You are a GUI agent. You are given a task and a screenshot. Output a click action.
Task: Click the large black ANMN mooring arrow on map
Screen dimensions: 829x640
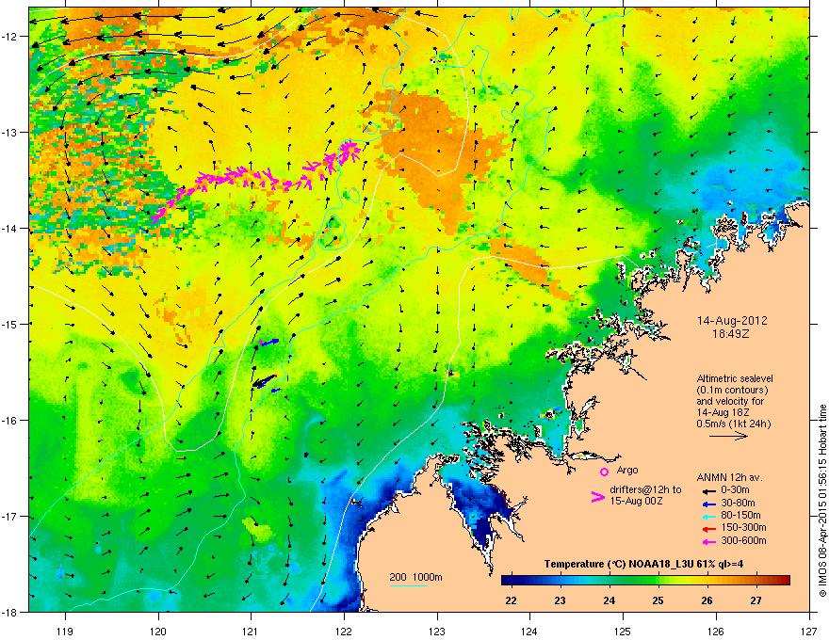coord(264,381)
